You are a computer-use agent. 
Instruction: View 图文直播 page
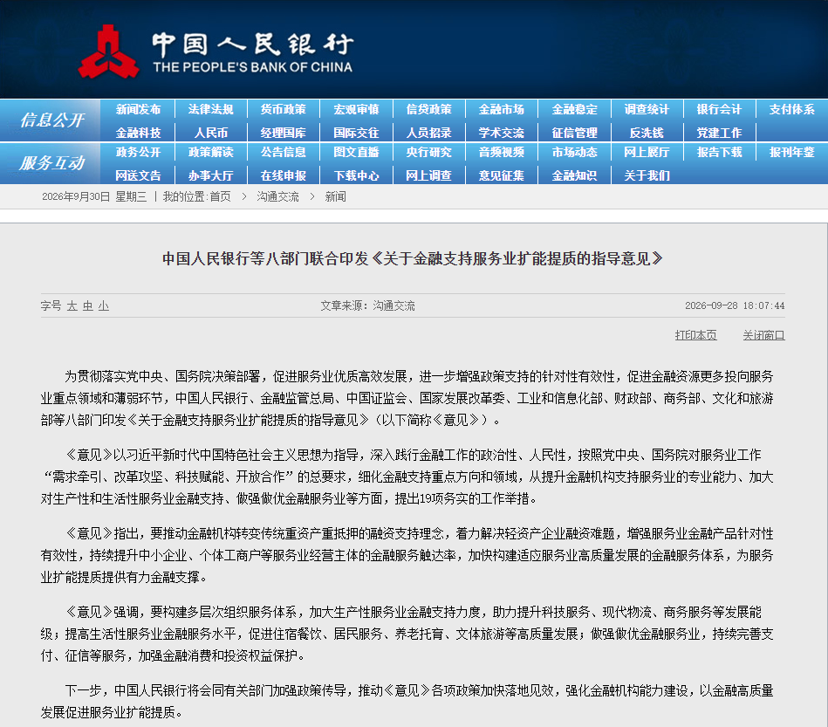(356, 152)
